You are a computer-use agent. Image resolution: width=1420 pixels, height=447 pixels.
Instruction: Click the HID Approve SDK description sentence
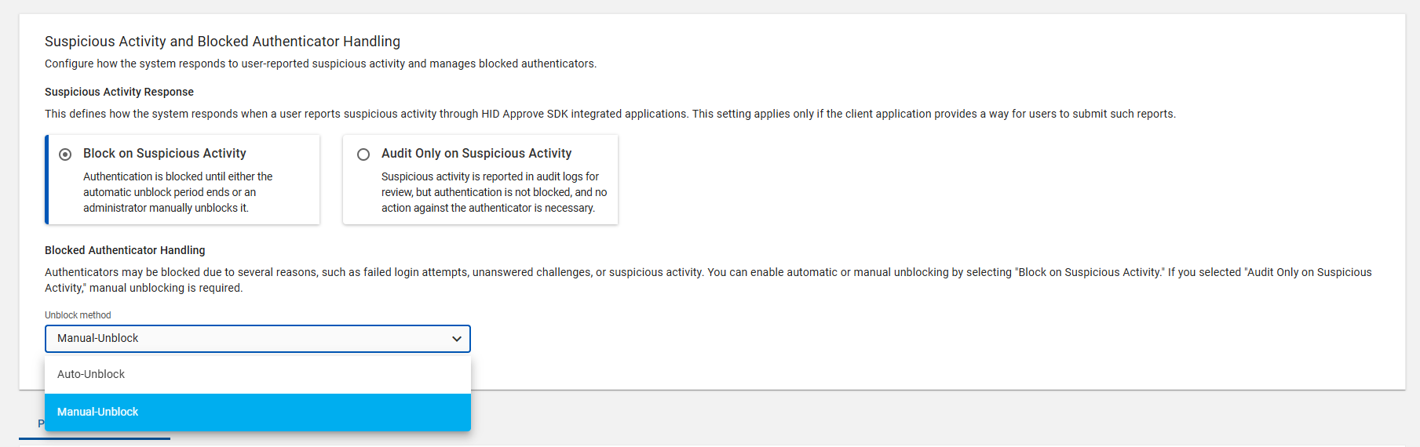coord(610,114)
